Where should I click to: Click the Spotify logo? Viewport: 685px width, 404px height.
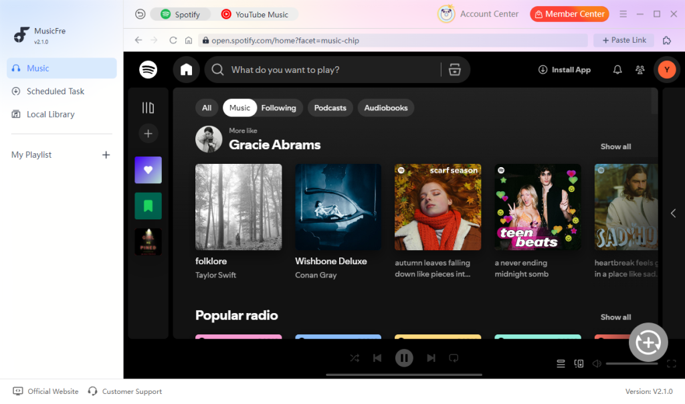point(148,70)
